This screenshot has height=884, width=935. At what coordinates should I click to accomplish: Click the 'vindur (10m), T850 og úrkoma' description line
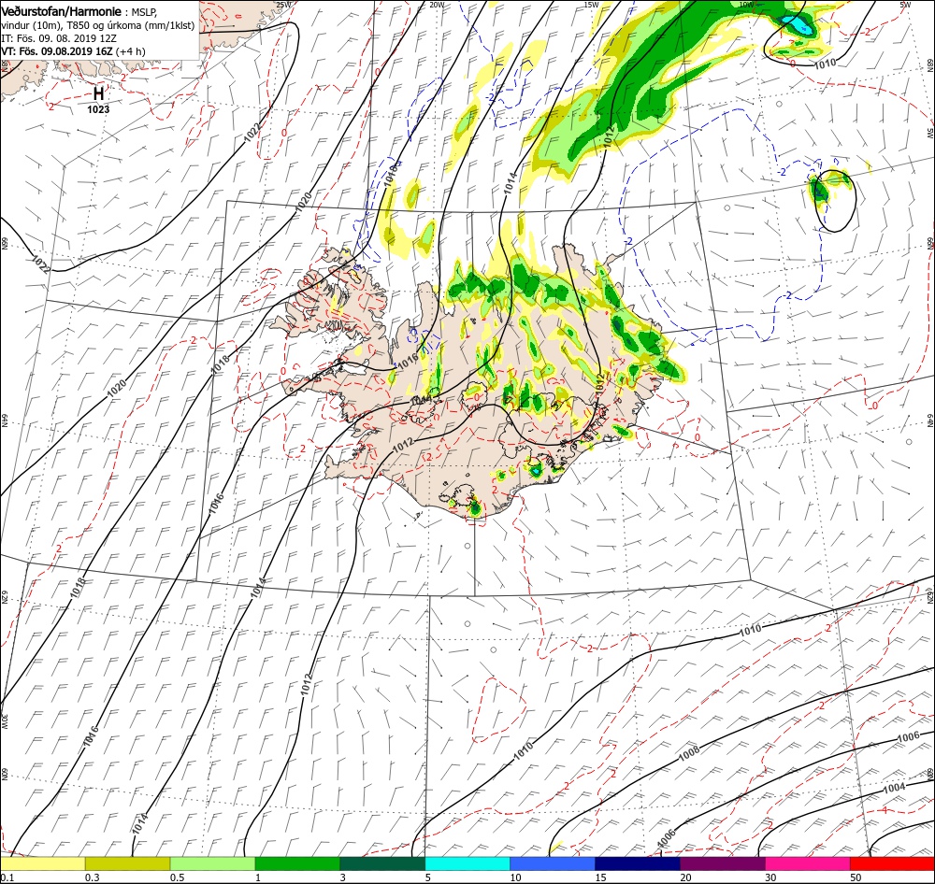click(x=98, y=25)
